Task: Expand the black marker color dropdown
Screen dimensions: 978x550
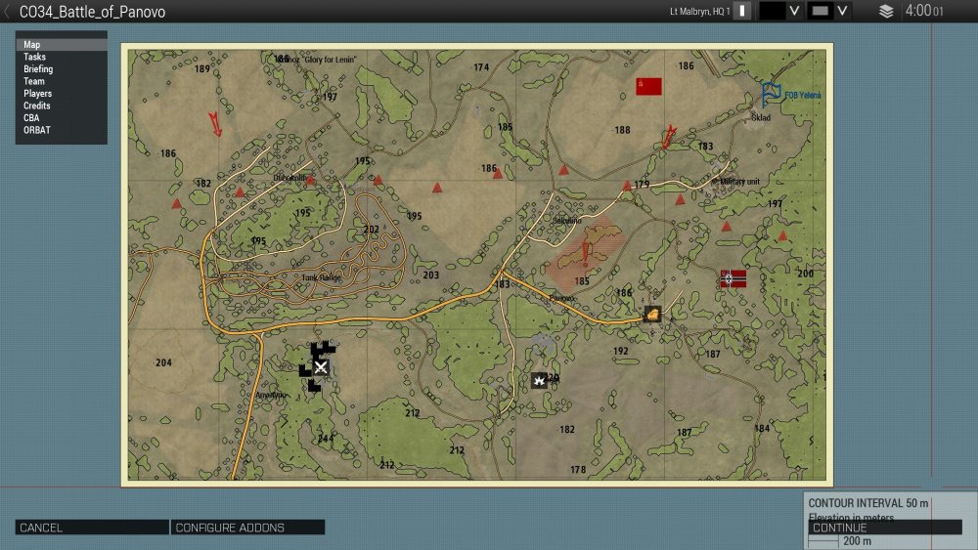Action: point(794,12)
